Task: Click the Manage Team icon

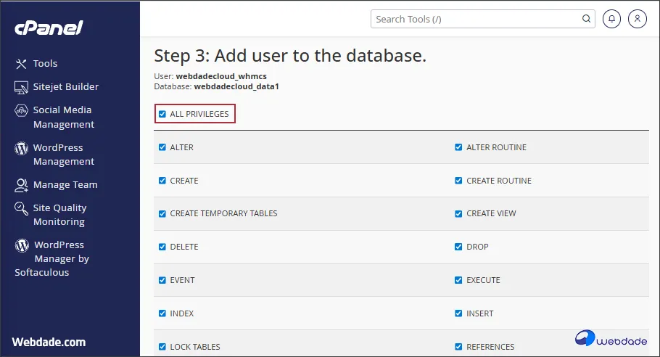Action: coord(21,185)
